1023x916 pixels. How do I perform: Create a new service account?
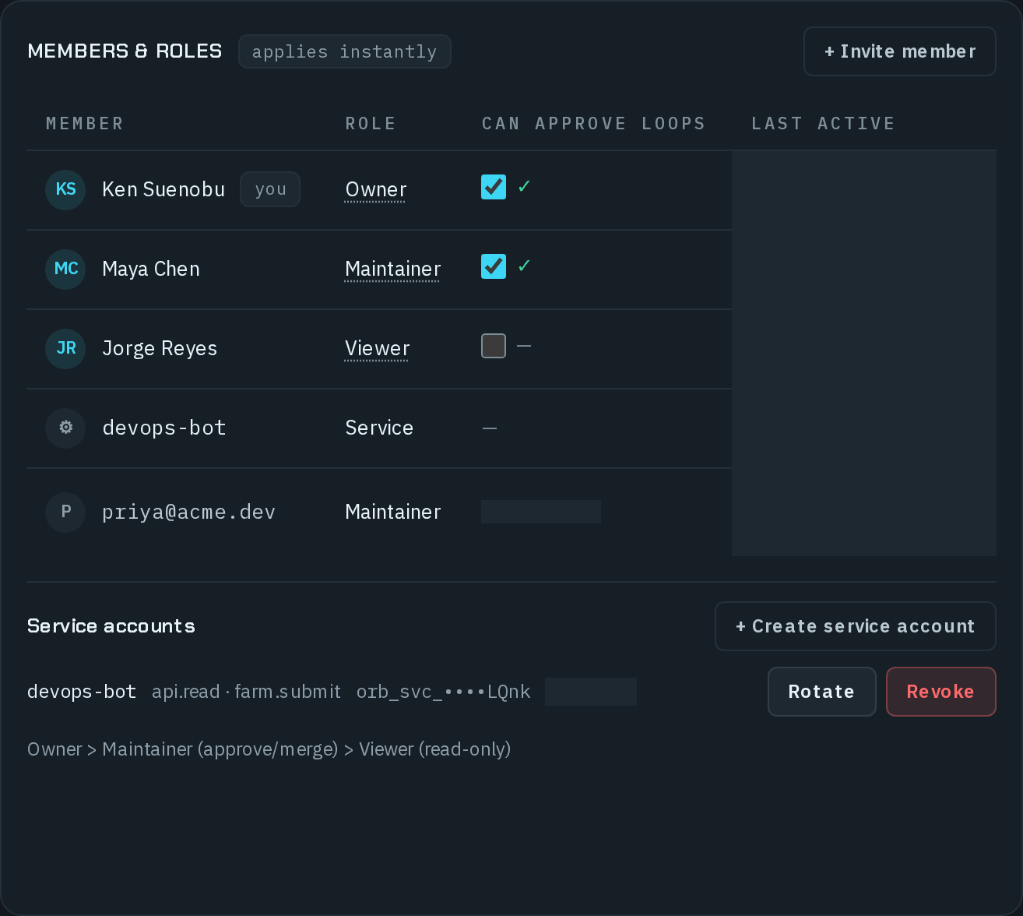click(856, 626)
